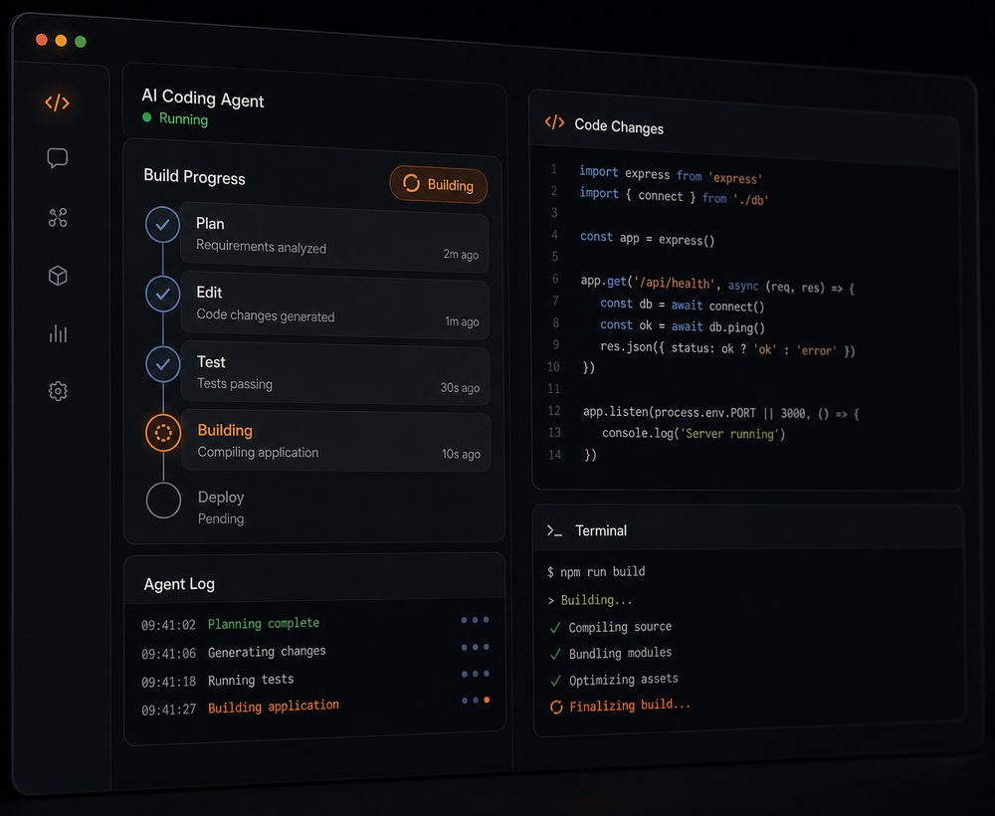
Task: Click the Test step checkmark circle
Action: (163, 363)
